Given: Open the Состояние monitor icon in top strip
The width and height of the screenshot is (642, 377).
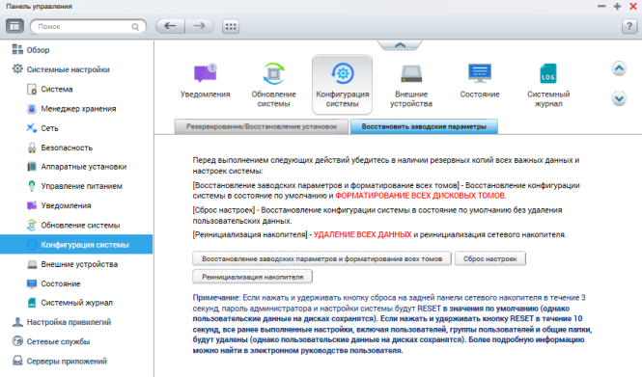Looking at the screenshot, I should click(480, 81).
